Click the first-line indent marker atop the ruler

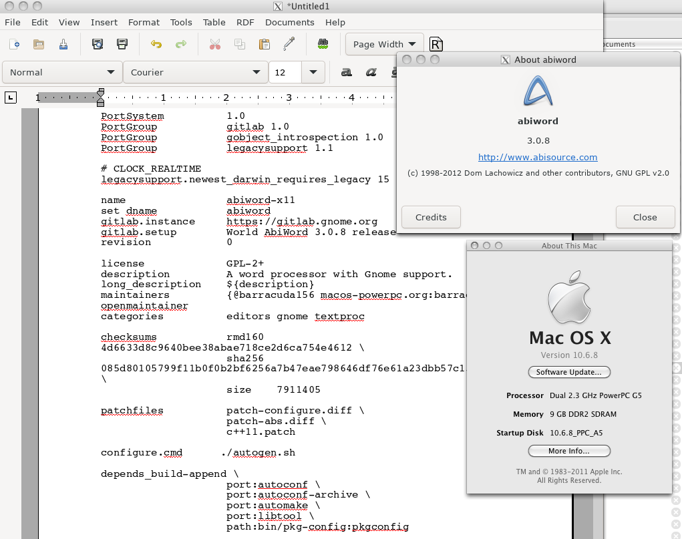(x=100, y=92)
